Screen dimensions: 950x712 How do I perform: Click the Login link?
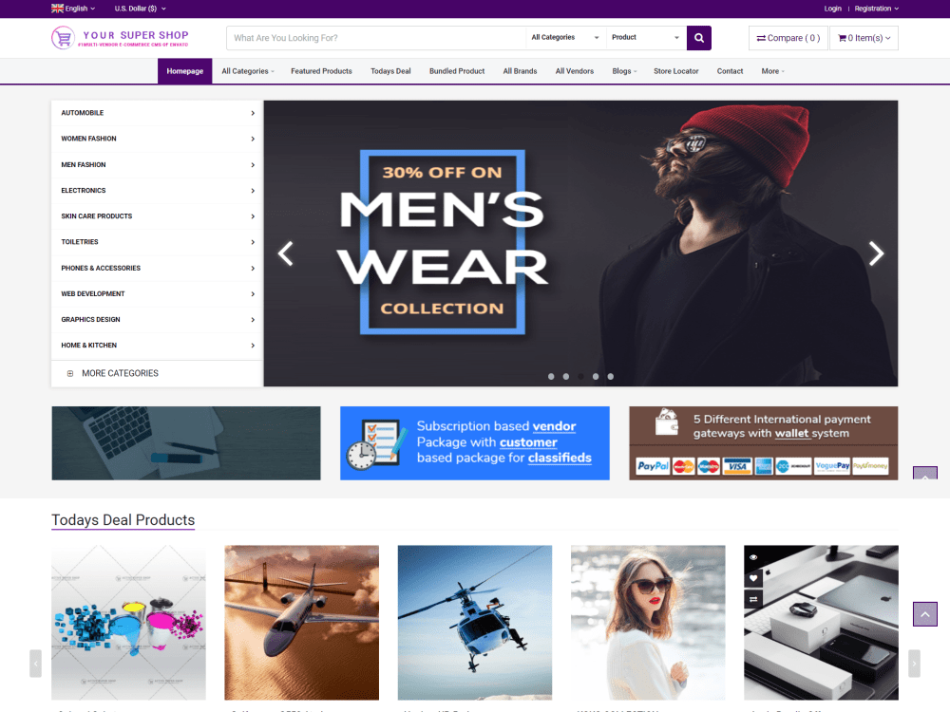[x=832, y=9]
